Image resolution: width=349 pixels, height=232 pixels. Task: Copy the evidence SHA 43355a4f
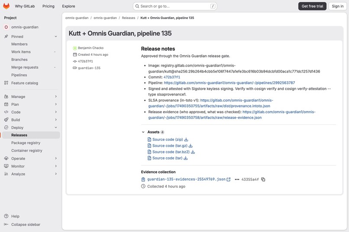tap(263, 179)
